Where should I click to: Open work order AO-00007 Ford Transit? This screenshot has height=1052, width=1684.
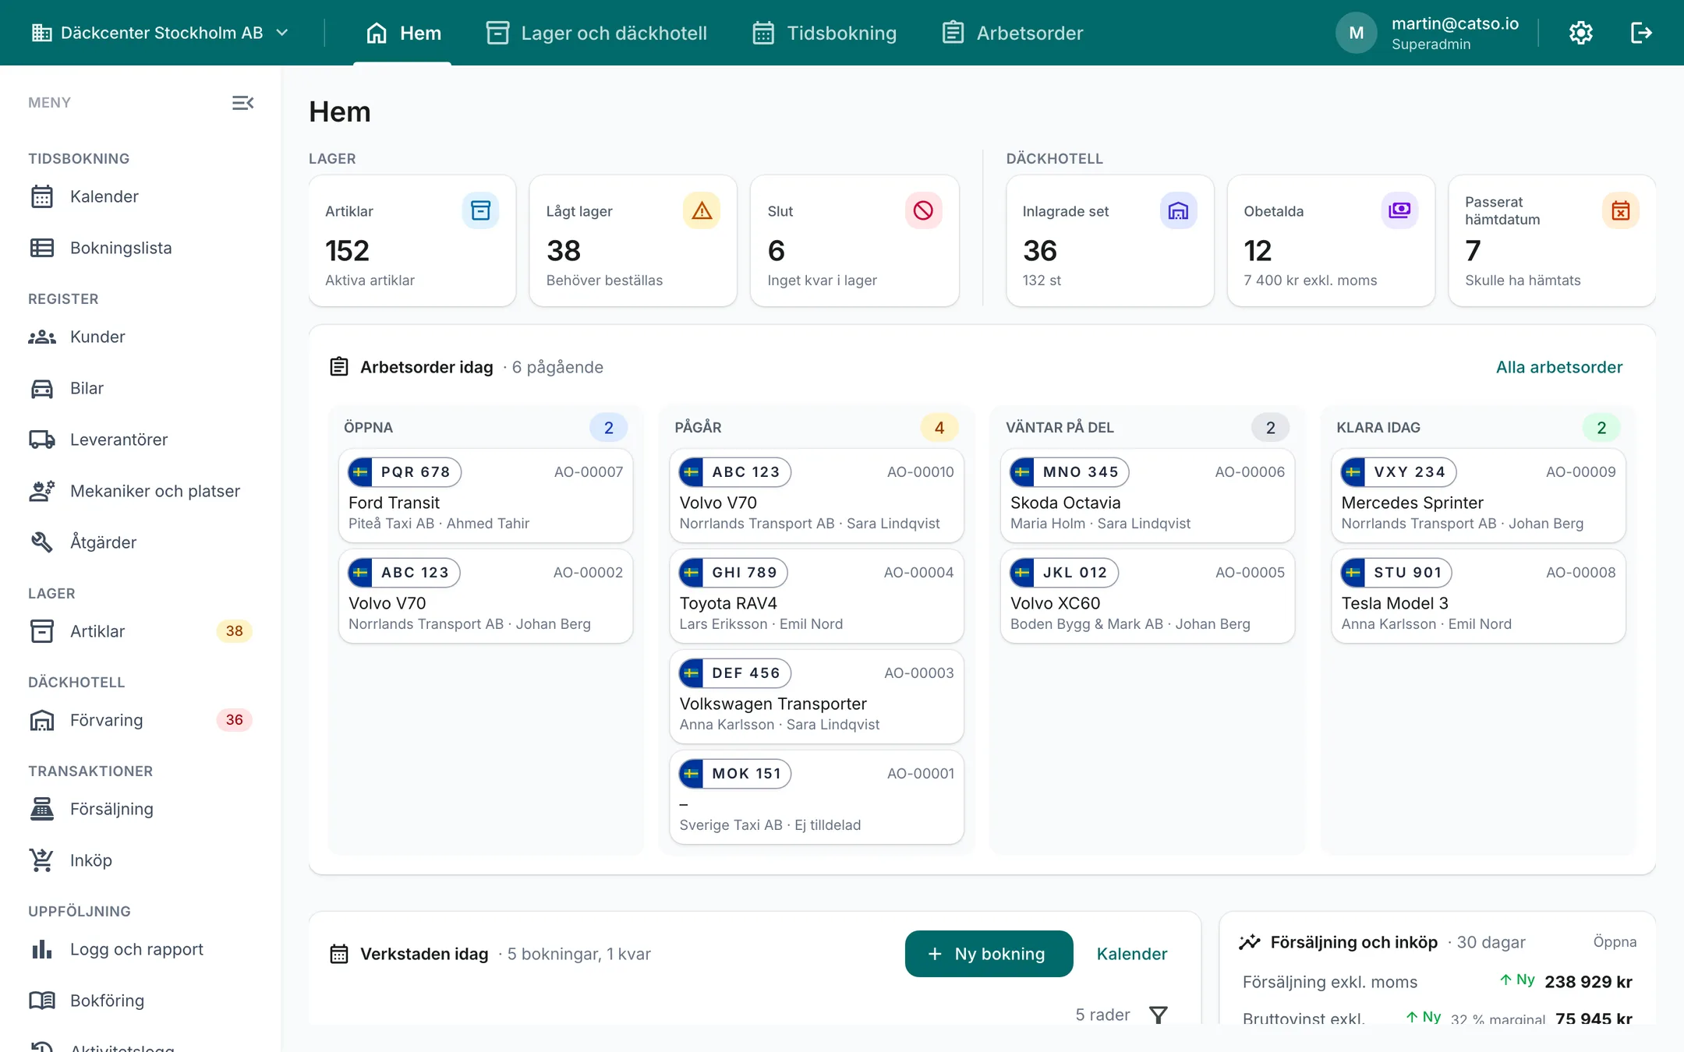(486, 496)
